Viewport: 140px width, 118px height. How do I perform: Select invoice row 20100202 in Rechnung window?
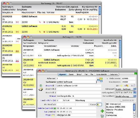(x=50, y=29)
